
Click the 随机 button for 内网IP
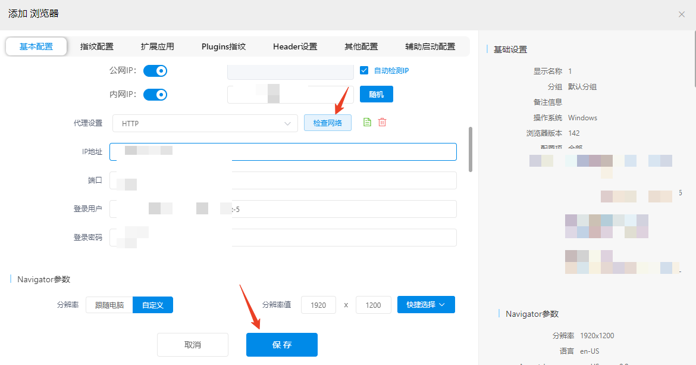pos(377,95)
